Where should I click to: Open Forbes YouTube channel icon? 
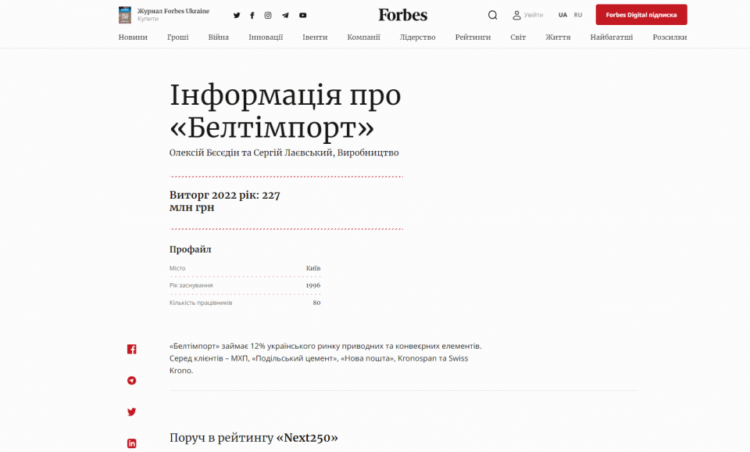[302, 15]
